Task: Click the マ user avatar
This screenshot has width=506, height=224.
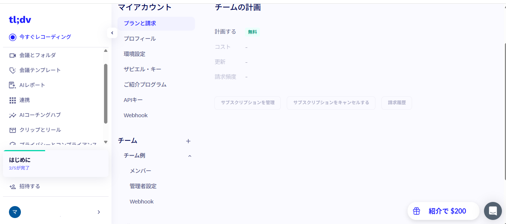Action: pos(15,212)
